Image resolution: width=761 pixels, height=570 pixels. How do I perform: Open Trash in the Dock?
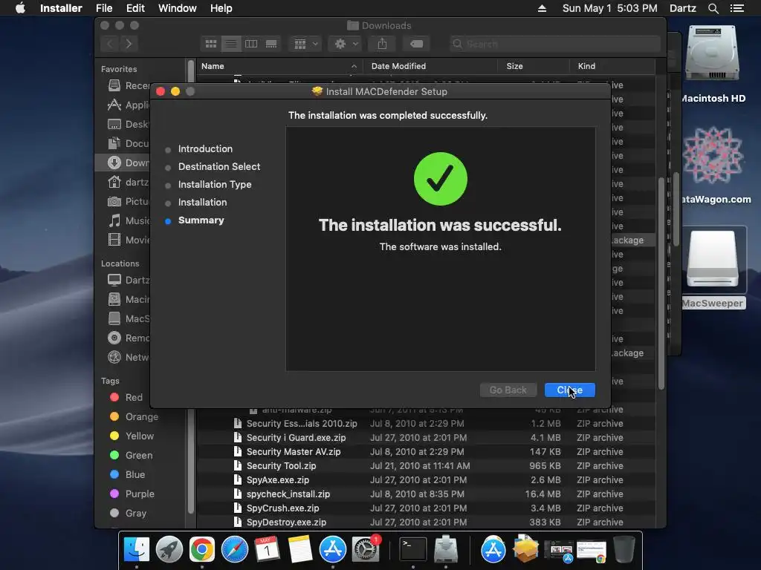pos(624,549)
